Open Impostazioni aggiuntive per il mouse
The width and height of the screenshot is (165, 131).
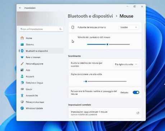[105, 113]
